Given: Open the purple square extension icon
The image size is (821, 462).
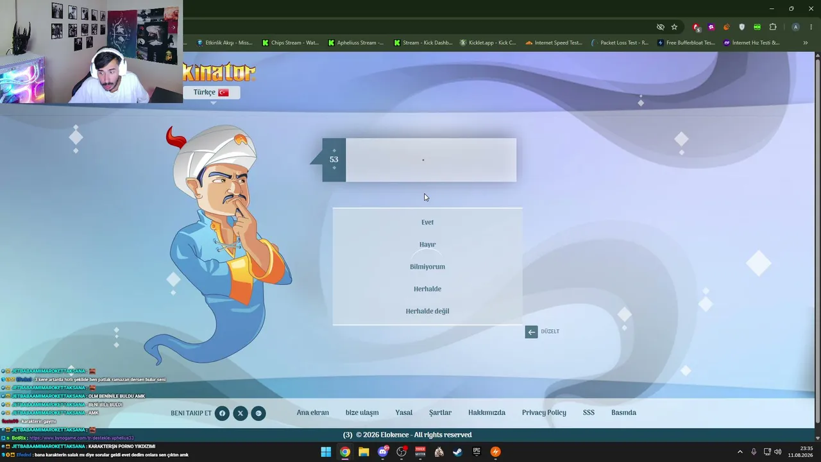Looking at the screenshot, I should coord(711,27).
